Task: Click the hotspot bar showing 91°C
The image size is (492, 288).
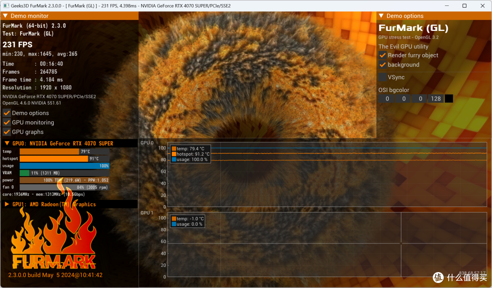Action: coord(64,159)
